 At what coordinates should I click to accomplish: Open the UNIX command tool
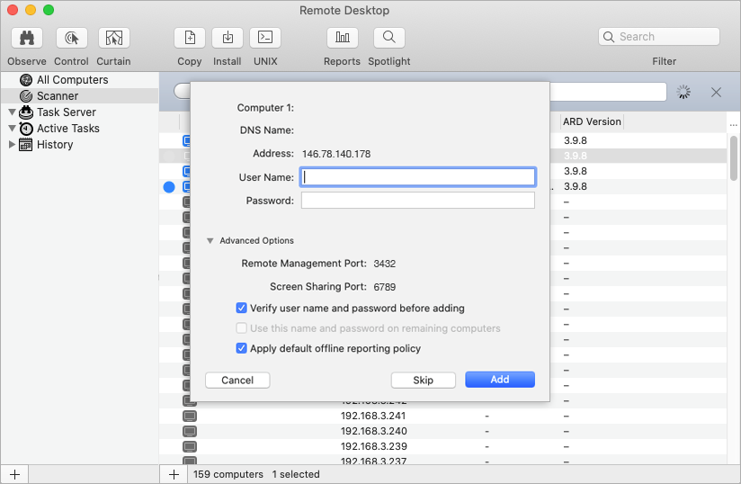coord(265,38)
